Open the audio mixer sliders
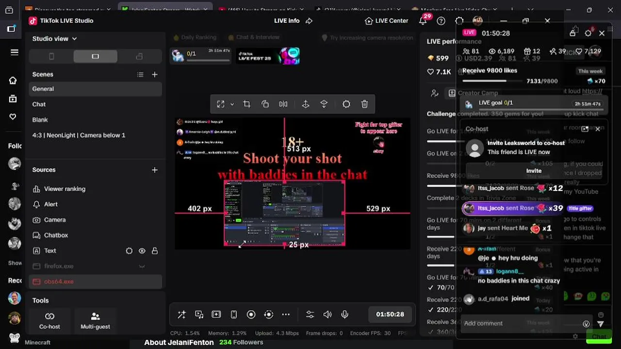The height and width of the screenshot is (349, 621). pyautogui.click(x=310, y=315)
